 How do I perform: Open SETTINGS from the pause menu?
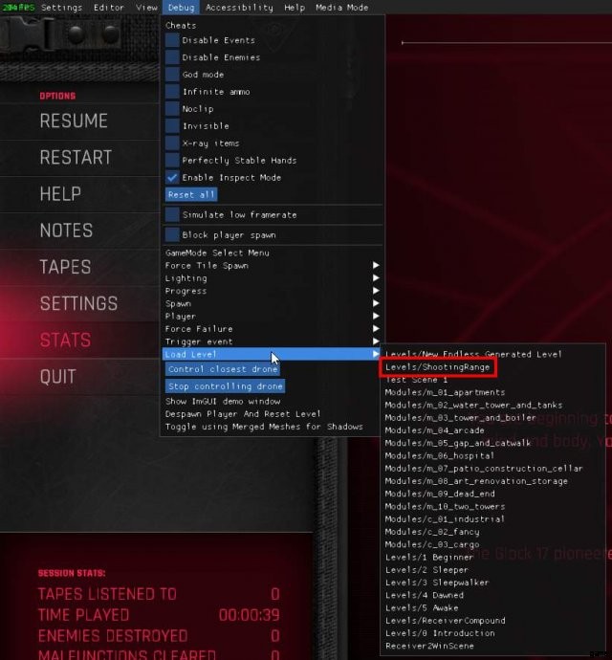(78, 303)
